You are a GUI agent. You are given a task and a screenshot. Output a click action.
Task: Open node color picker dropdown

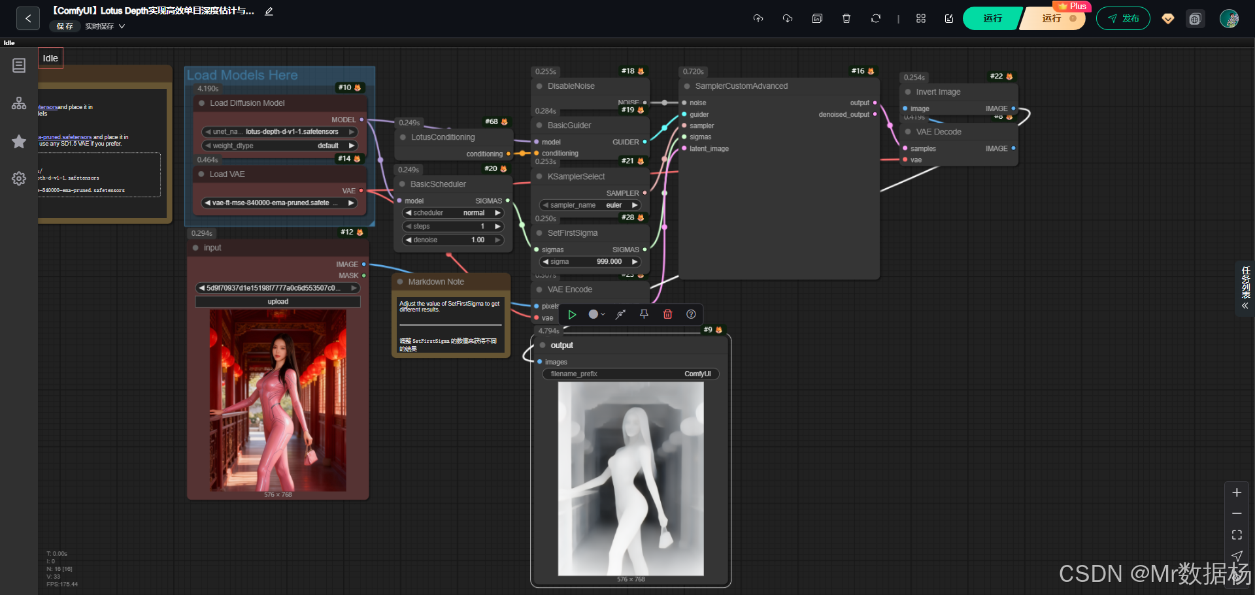coord(597,315)
